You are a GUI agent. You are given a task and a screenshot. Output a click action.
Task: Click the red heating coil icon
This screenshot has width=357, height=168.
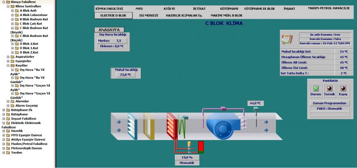[172, 126]
